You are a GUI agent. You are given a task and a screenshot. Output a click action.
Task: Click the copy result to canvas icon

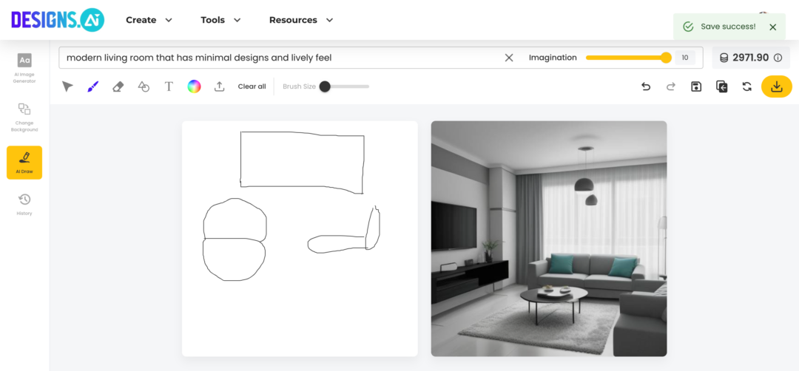point(721,86)
